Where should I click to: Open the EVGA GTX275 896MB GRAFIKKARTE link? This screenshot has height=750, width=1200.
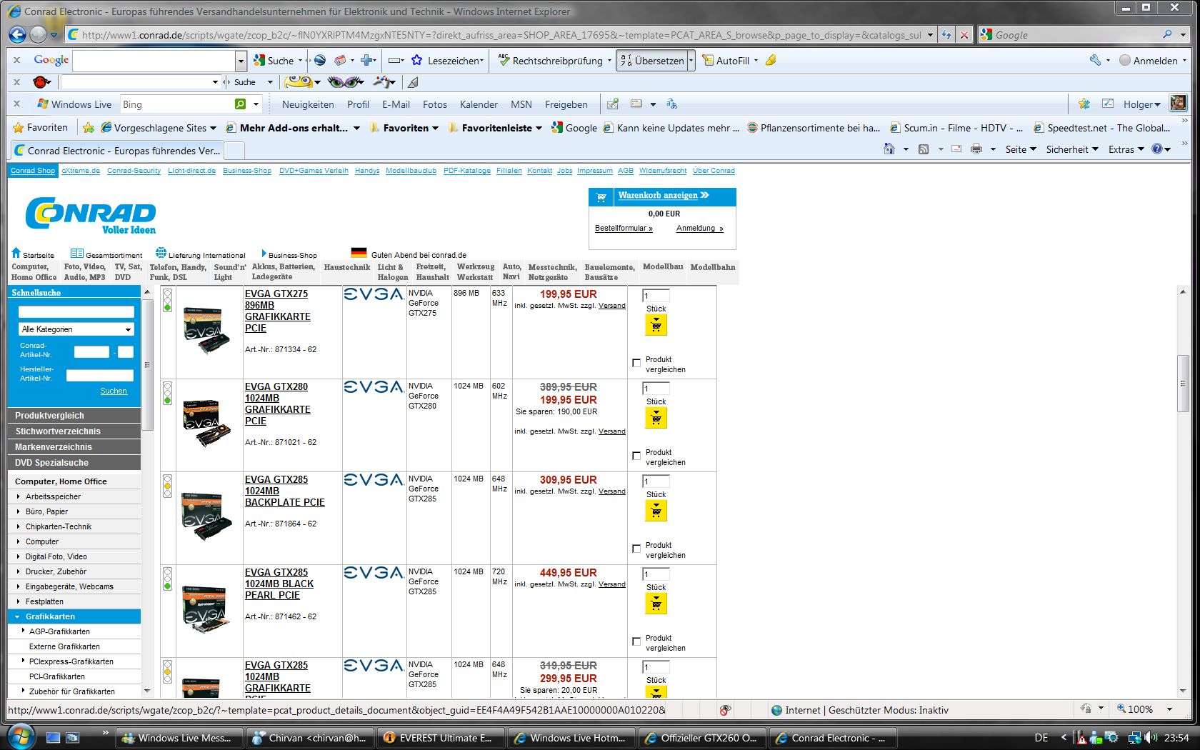[277, 311]
